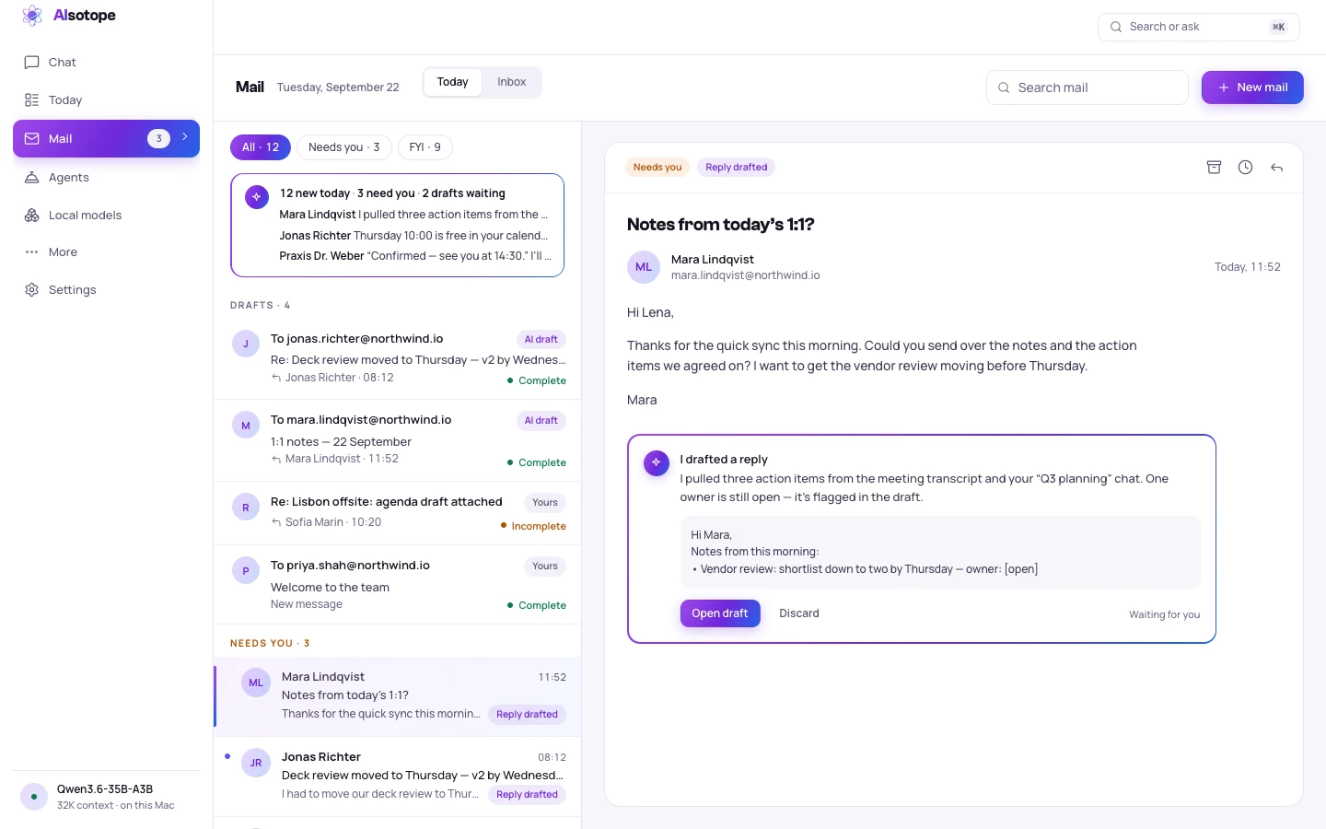Click the 'Reply drafted' tag in message header
The height and width of the screenshot is (829, 1326).
[x=737, y=167]
